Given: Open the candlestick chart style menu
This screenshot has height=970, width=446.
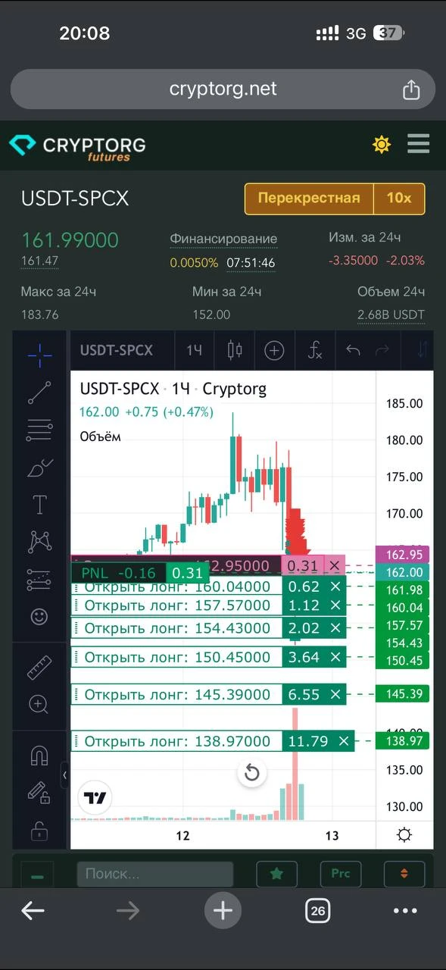Looking at the screenshot, I should (235, 350).
